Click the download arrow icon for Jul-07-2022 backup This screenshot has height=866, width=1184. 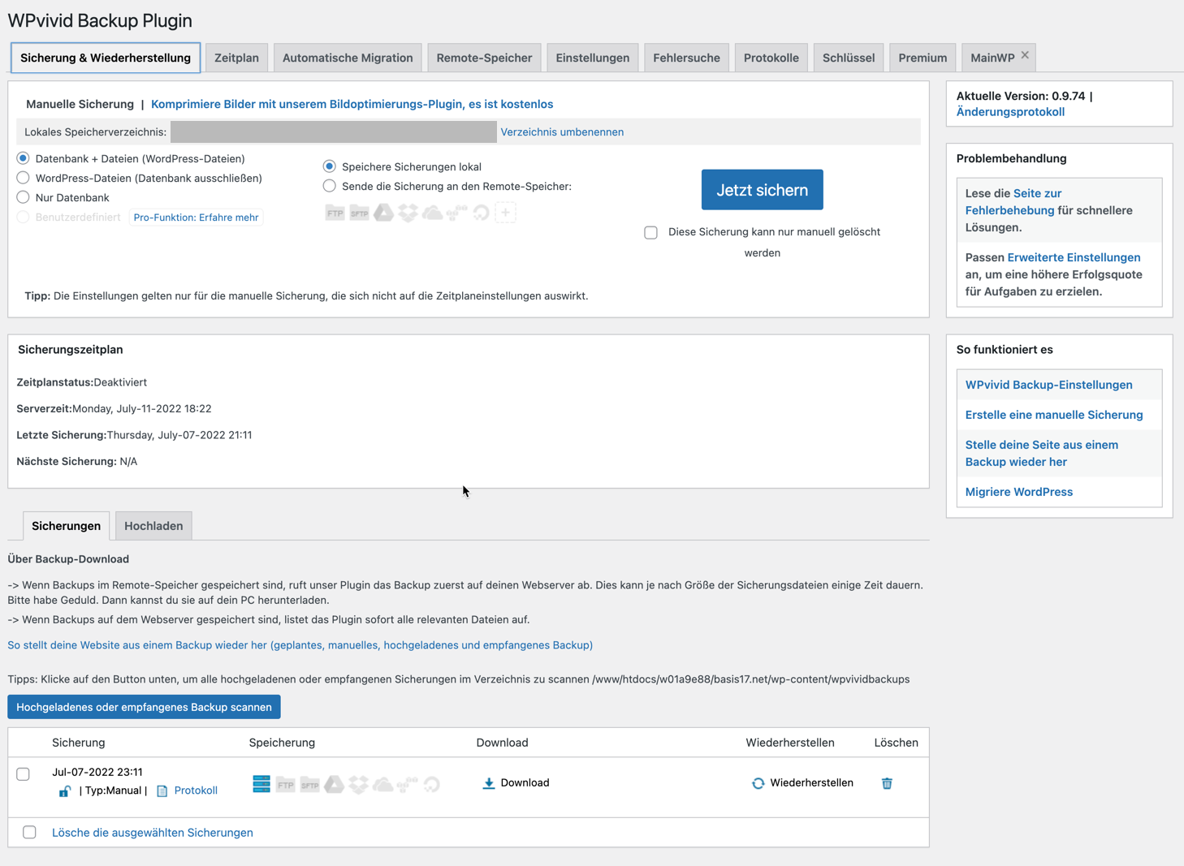[x=488, y=783]
